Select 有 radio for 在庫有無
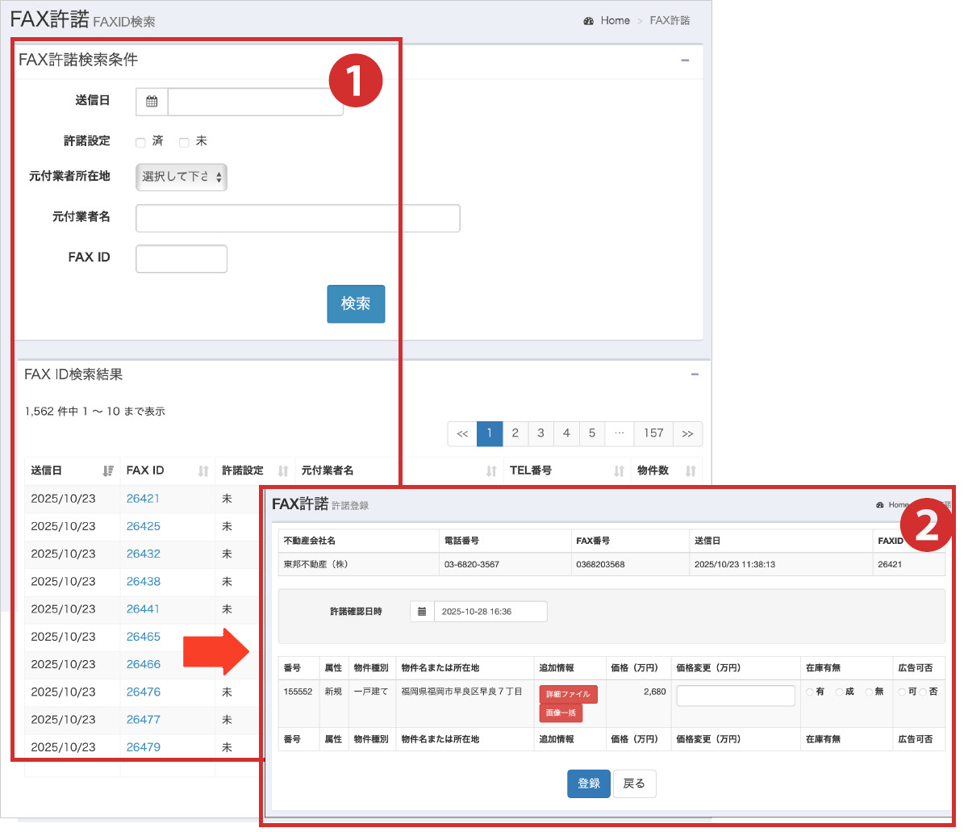This screenshot has height=832, width=968. tap(809, 692)
